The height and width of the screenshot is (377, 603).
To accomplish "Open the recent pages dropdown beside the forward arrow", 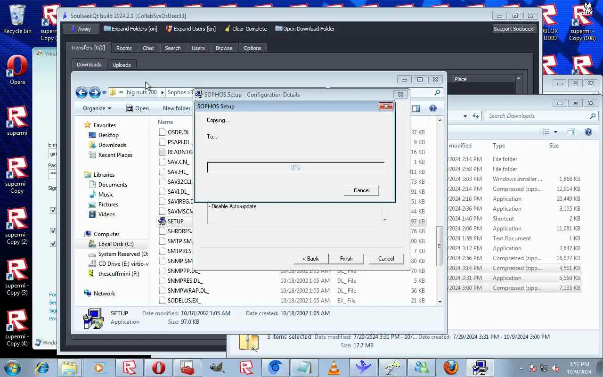I will [x=104, y=93].
